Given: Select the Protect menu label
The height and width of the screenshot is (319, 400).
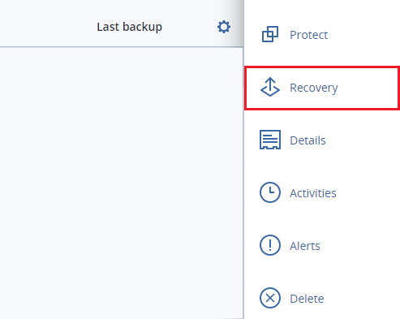Looking at the screenshot, I should pos(308,35).
